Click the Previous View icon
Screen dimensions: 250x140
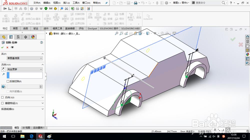click(126, 33)
